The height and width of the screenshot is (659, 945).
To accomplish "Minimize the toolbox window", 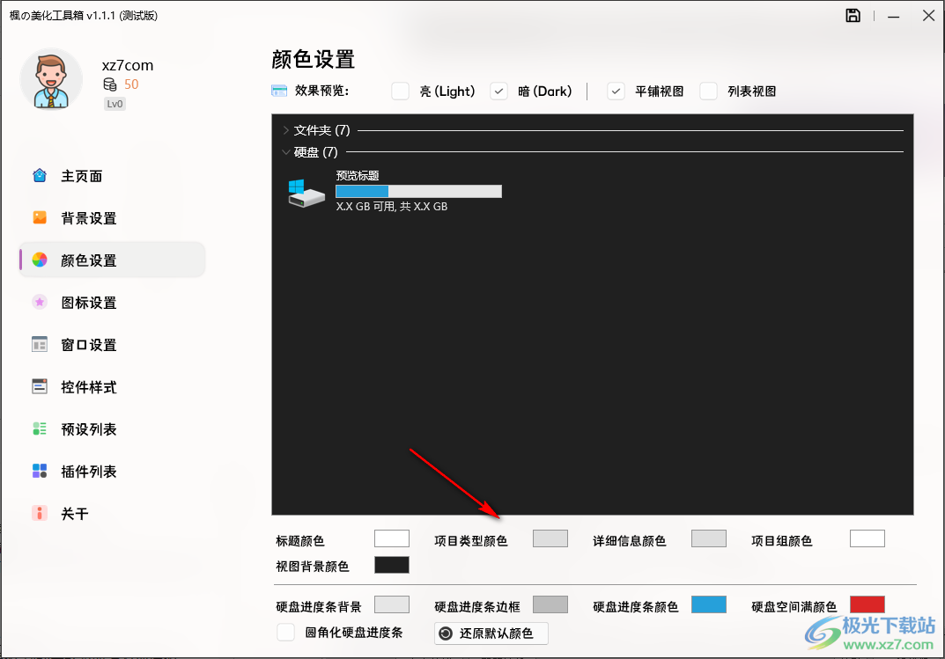I will click(894, 16).
